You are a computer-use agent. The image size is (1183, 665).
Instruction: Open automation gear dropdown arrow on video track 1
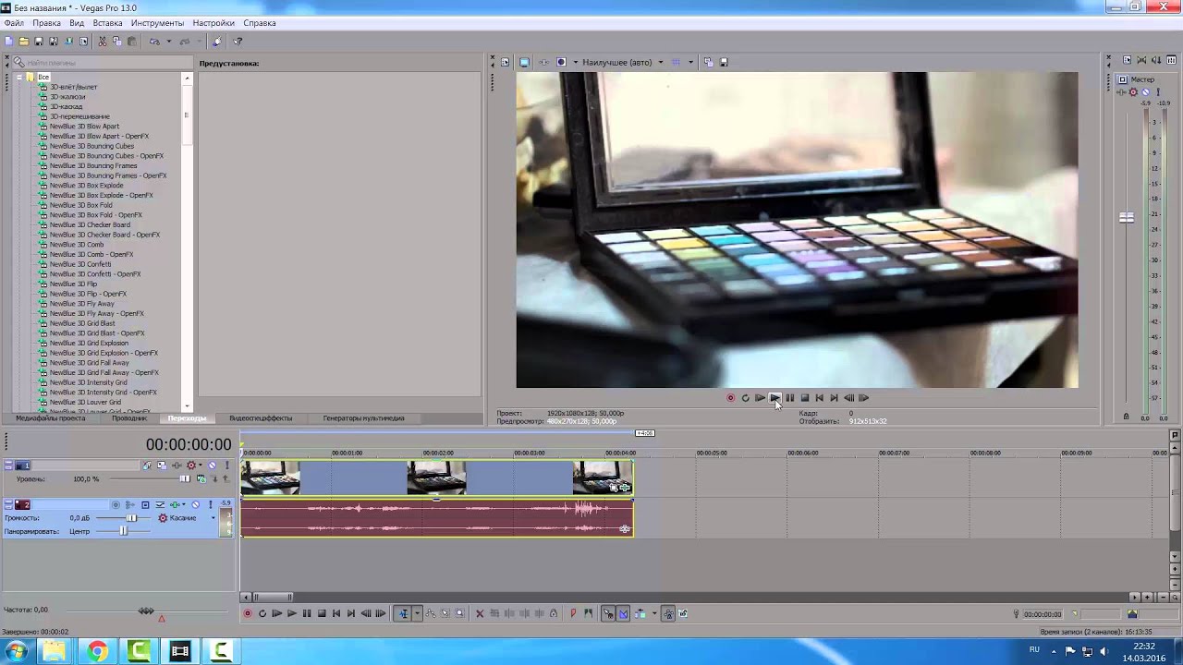coord(201,465)
